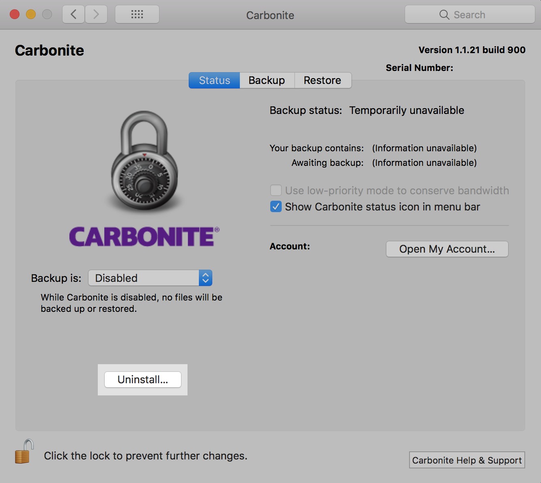Select the Status tab
The height and width of the screenshot is (483, 541).
pos(214,80)
